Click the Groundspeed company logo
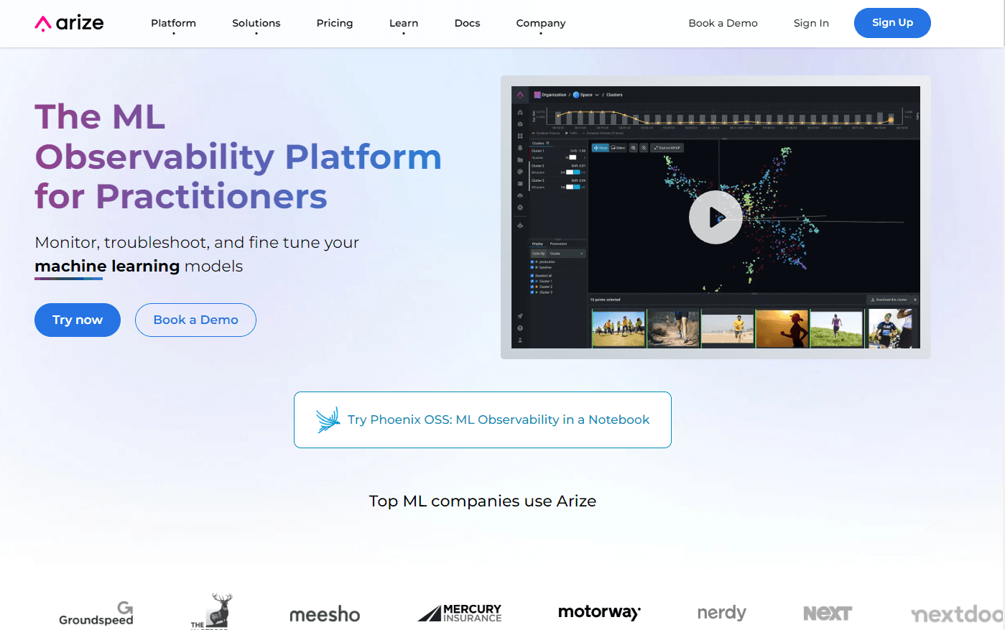The height and width of the screenshot is (630, 1005). [x=96, y=613]
